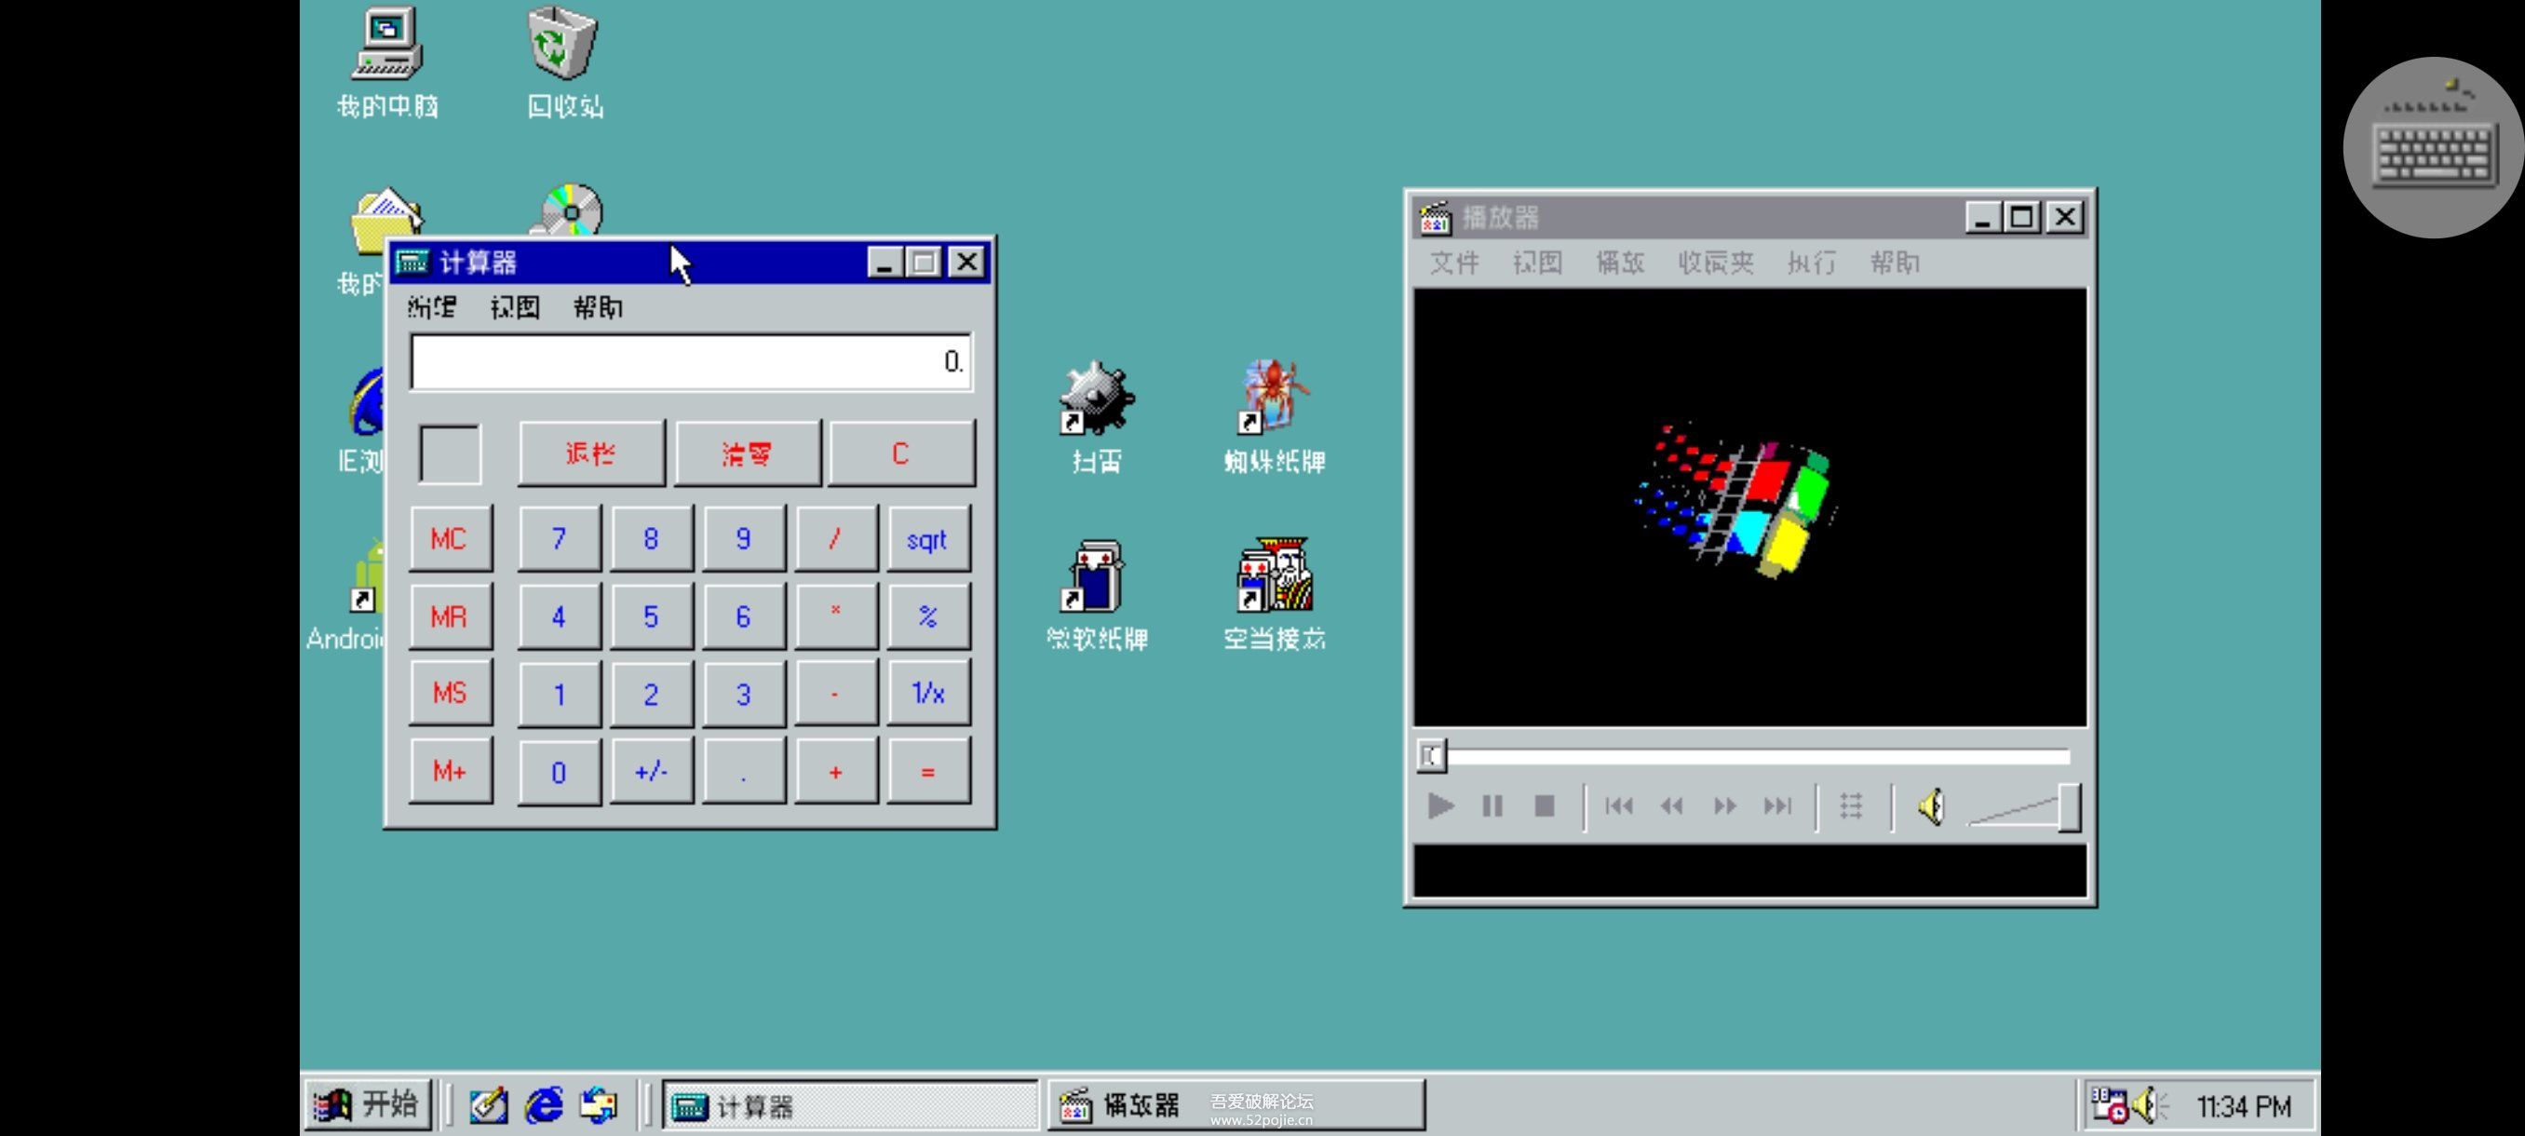Click the sqrt button on the calculator
The height and width of the screenshot is (1136, 2525).
[x=926, y=538]
